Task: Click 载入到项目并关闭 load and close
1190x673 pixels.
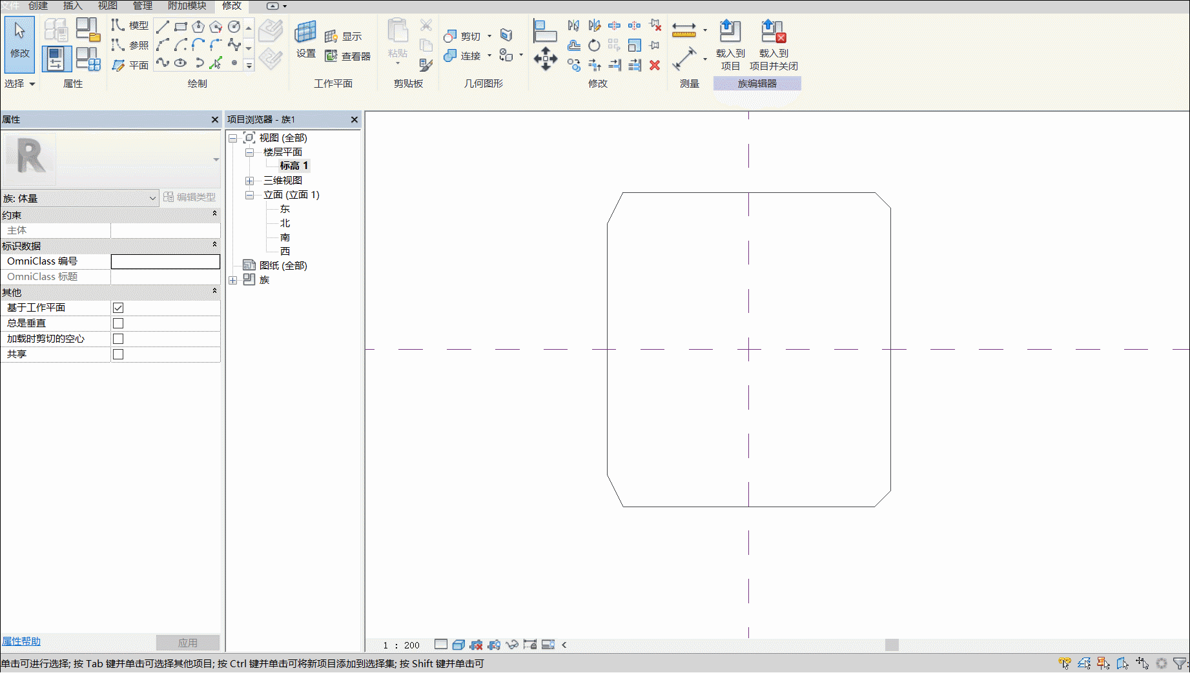Action: tap(774, 45)
